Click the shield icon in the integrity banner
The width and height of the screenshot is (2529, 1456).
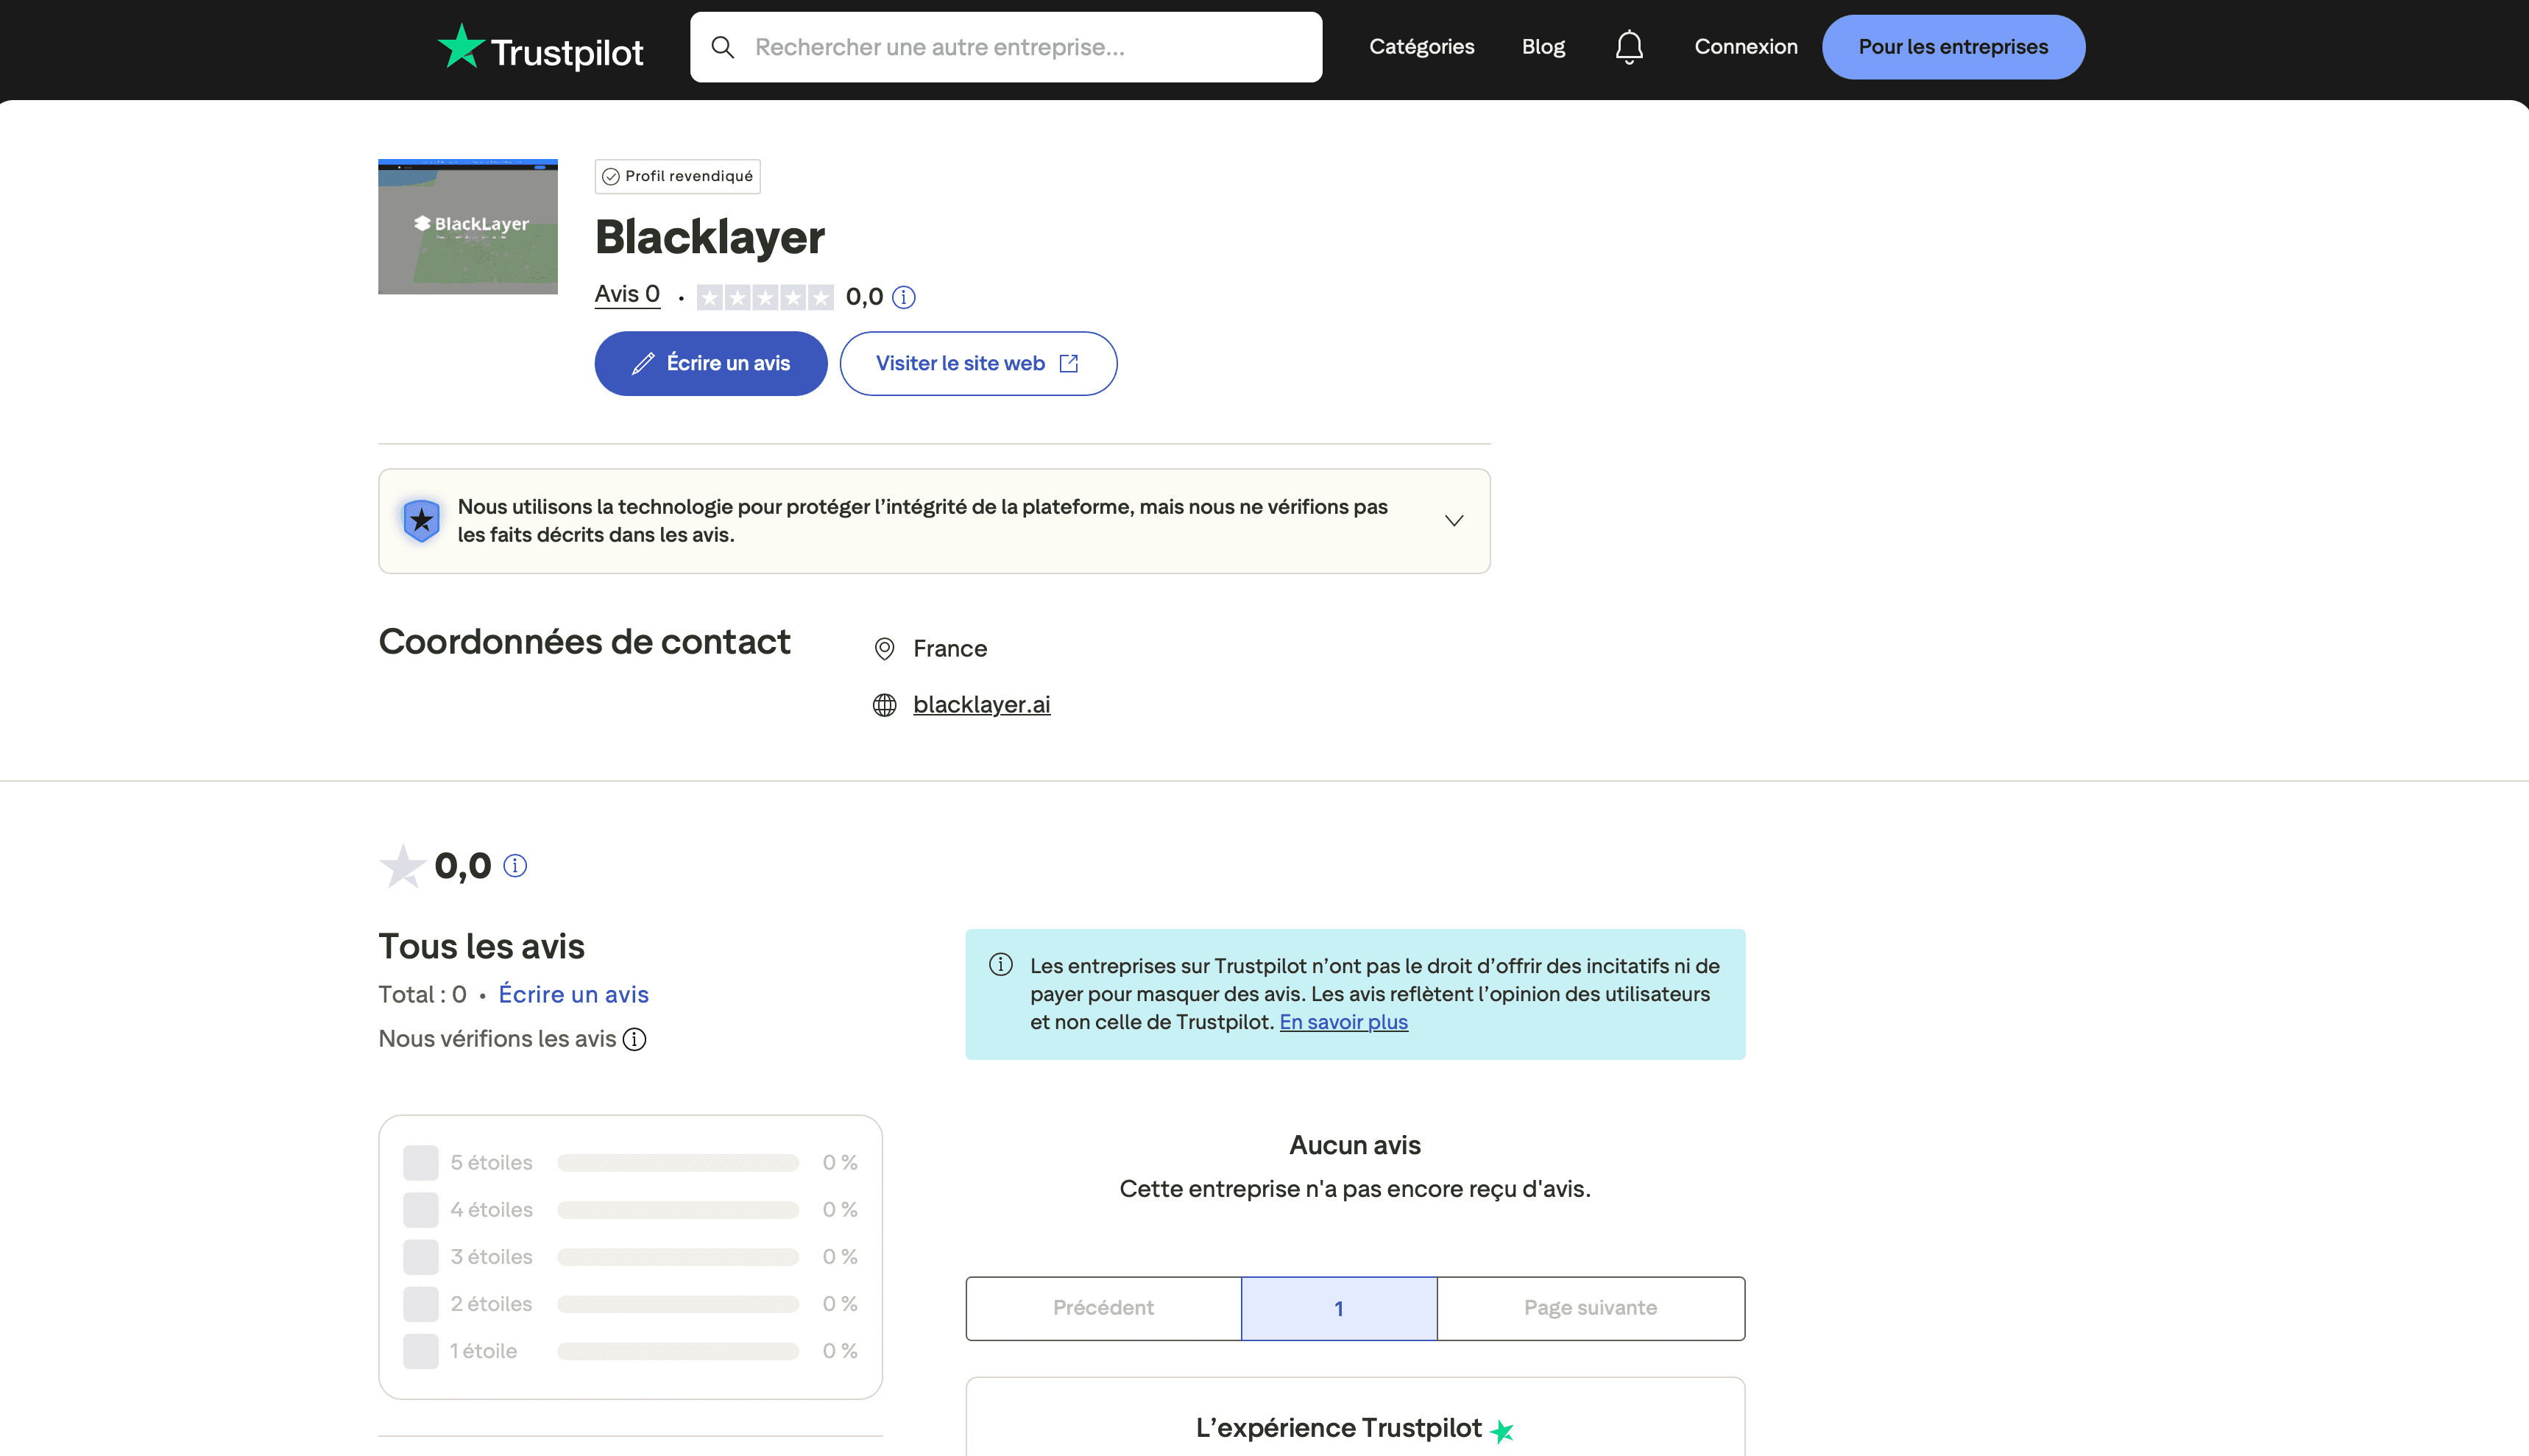click(x=421, y=520)
